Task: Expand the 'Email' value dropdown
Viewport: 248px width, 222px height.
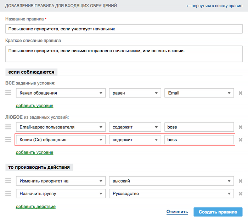Action: 199,93
